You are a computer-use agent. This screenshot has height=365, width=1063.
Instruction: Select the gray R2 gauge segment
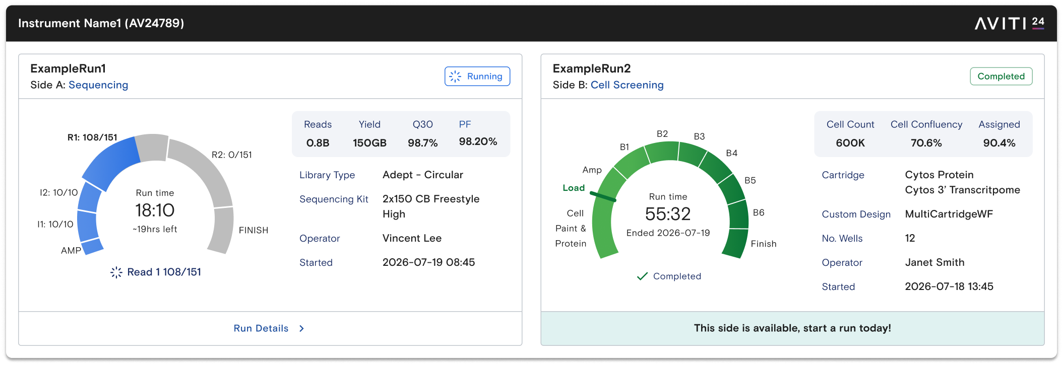click(x=206, y=169)
